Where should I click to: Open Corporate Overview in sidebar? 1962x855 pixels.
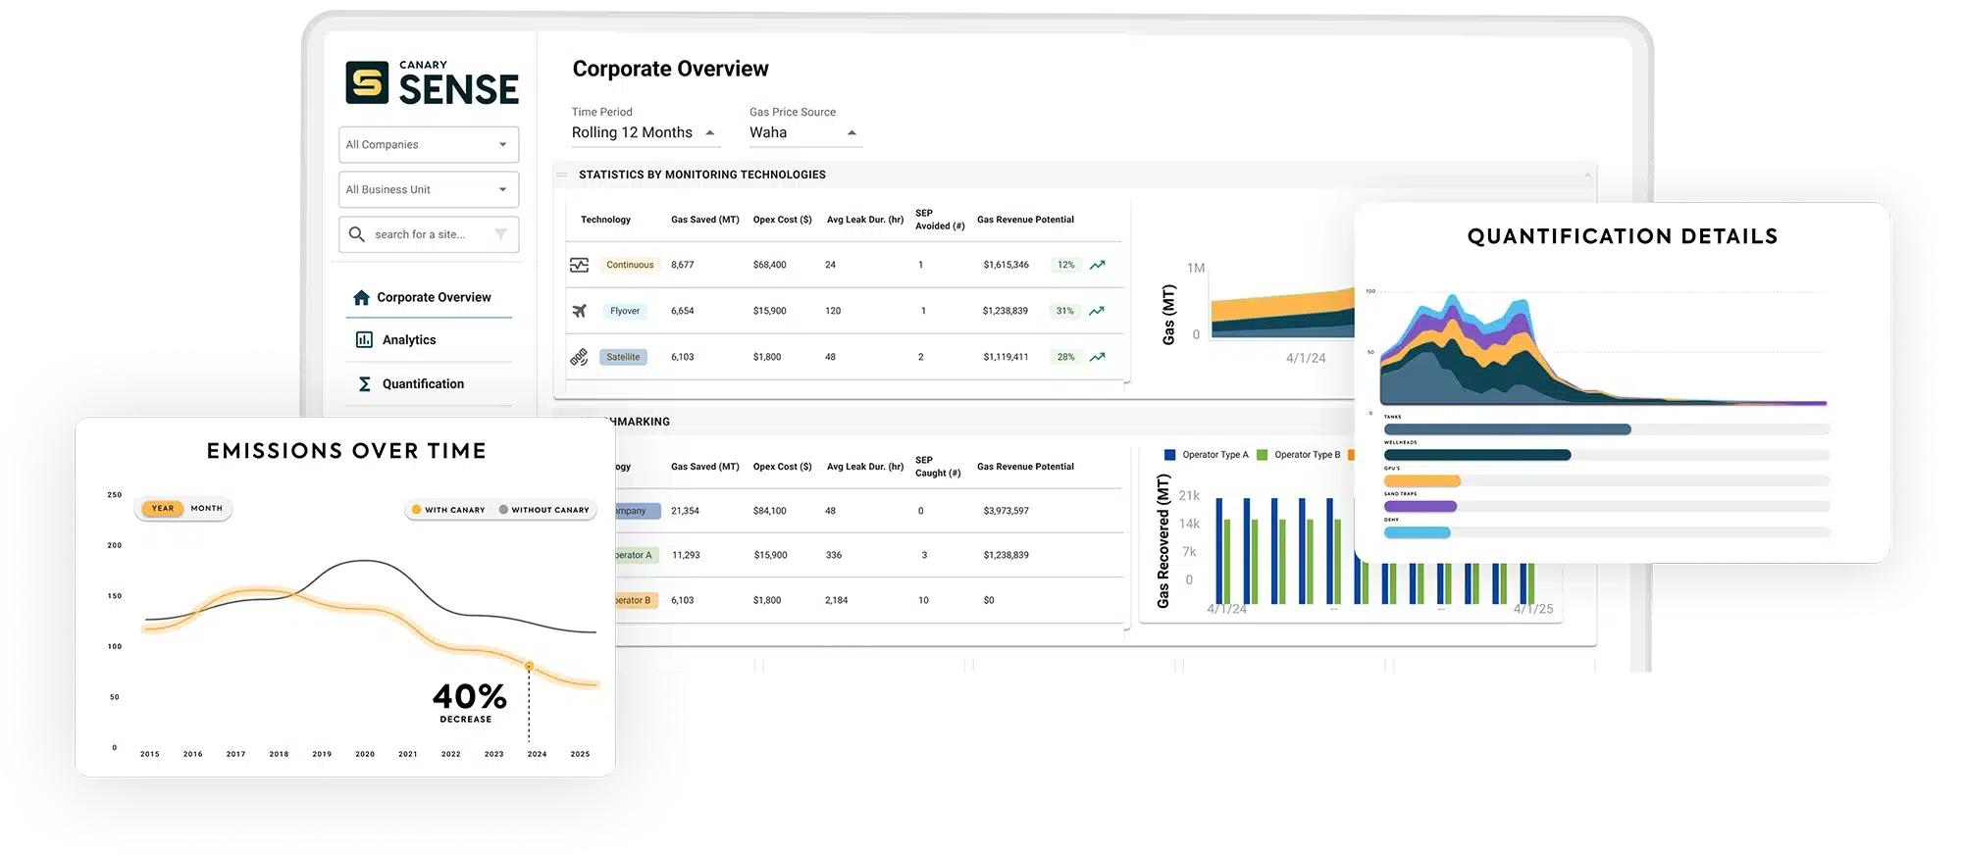tap(429, 297)
